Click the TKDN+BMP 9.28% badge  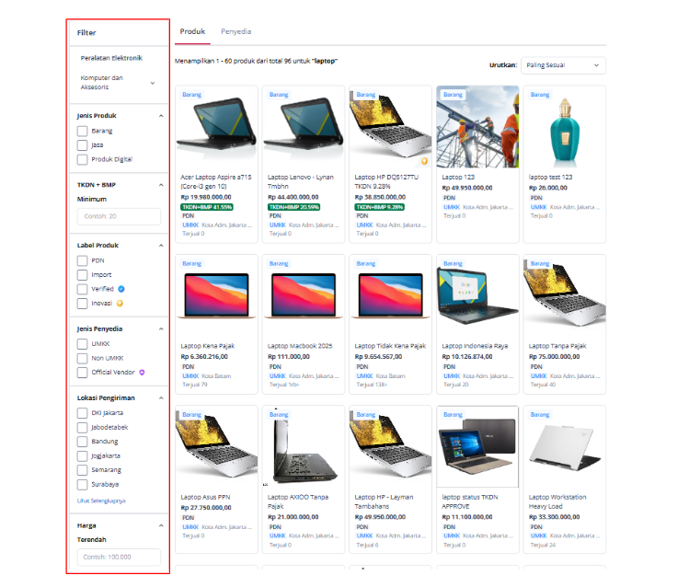tap(380, 207)
